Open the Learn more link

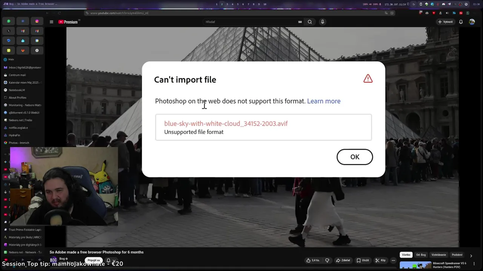tap(324, 101)
